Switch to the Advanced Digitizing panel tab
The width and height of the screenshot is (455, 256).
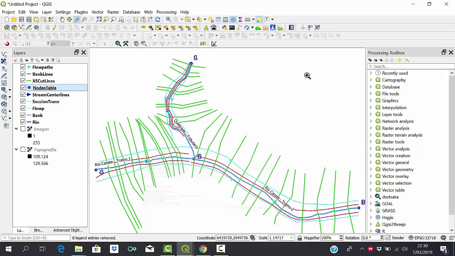(x=68, y=230)
